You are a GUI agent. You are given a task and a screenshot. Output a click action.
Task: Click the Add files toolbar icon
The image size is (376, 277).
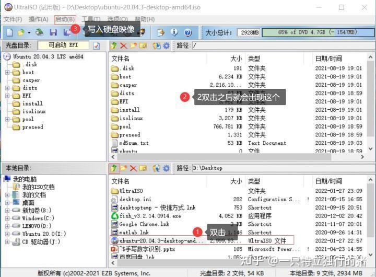(x=161, y=32)
